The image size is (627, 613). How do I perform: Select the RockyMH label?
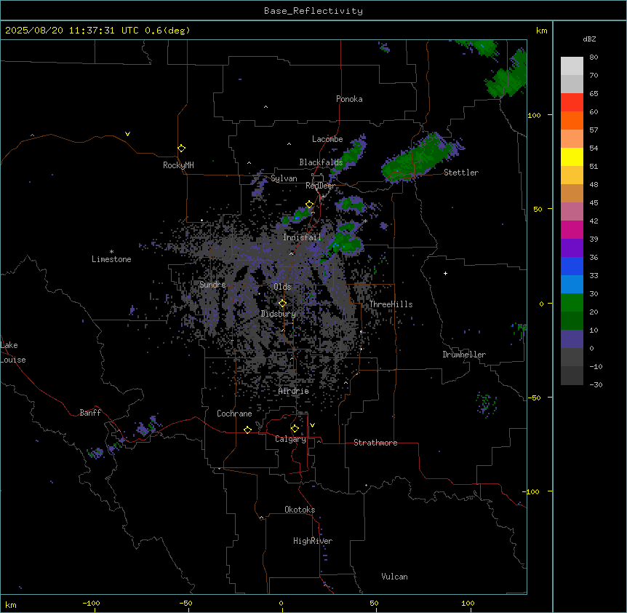tap(178, 165)
